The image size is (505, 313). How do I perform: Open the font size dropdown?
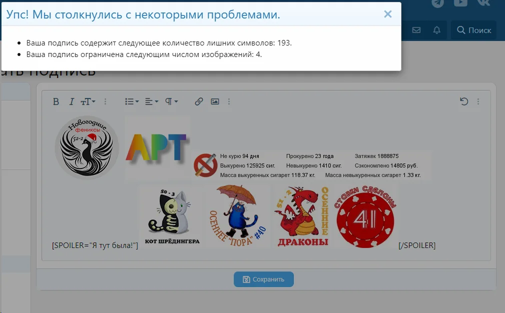(x=88, y=101)
